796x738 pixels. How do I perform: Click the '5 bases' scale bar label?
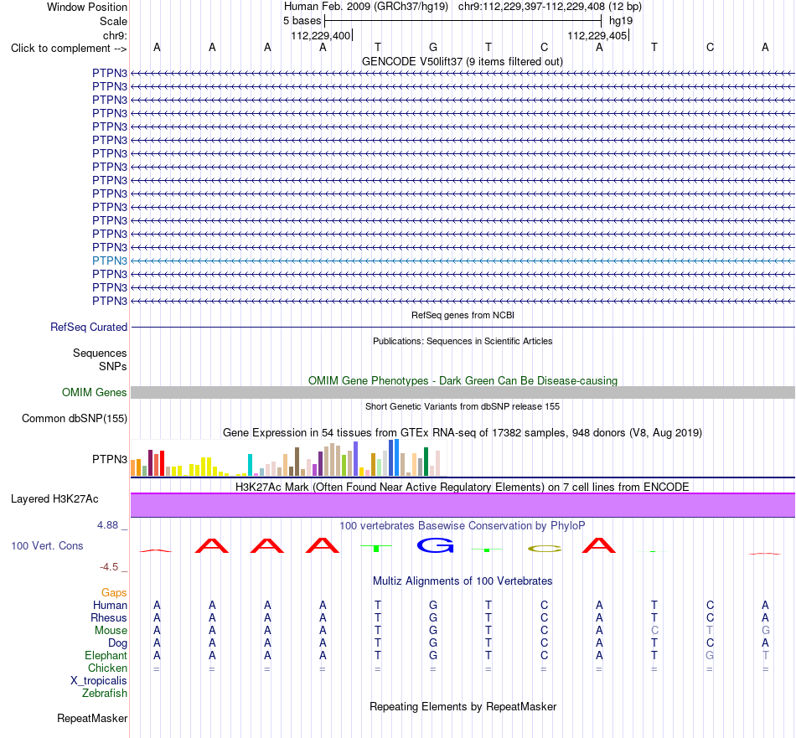(x=302, y=21)
